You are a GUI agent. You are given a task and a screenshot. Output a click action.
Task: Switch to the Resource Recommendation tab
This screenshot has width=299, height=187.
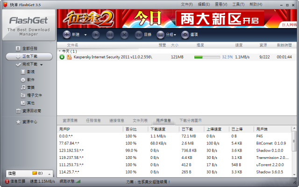click(x=70, y=121)
